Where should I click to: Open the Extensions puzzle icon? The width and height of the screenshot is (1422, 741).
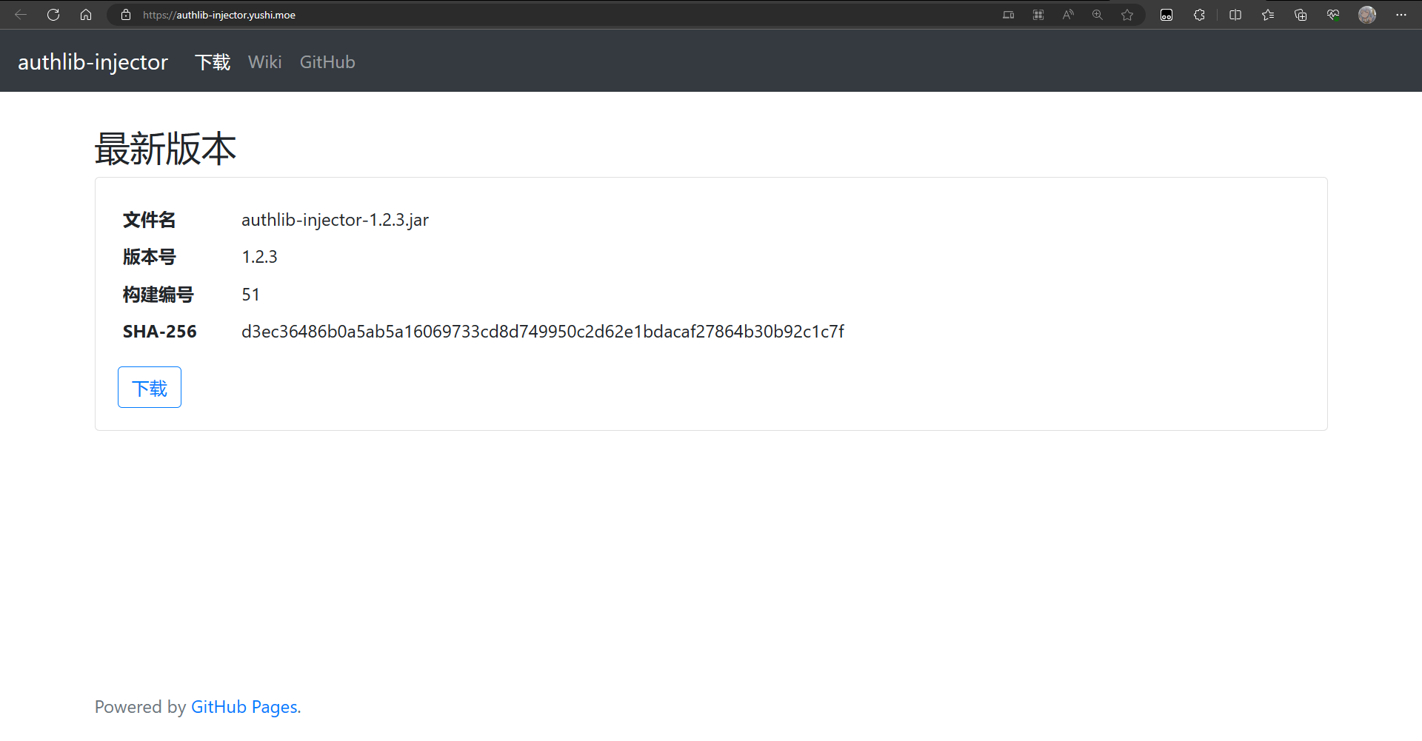click(x=1199, y=15)
